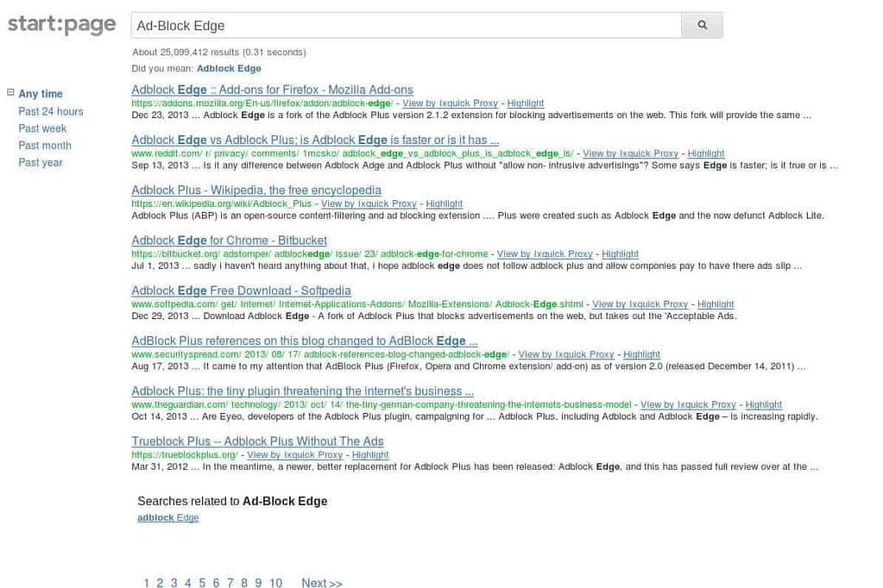Click Next to see more results
The width and height of the screenshot is (883, 588).
[x=321, y=583]
